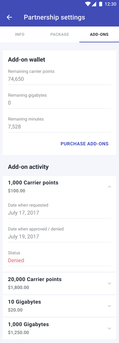Screen dimensions: 119x343
Task: Select Remaining gigabytes value field
Action: (59, 101)
